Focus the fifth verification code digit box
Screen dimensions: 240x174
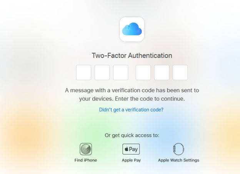(162, 73)
